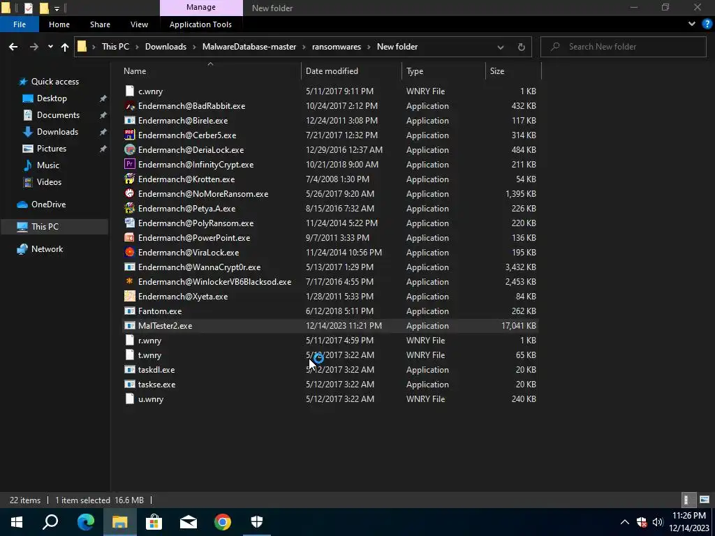
Task: Open the File menu
Action: [20, 24]
